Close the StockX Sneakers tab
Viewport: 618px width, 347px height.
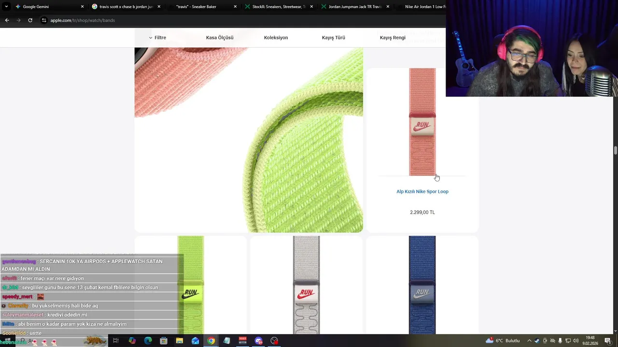click(311, 7)
